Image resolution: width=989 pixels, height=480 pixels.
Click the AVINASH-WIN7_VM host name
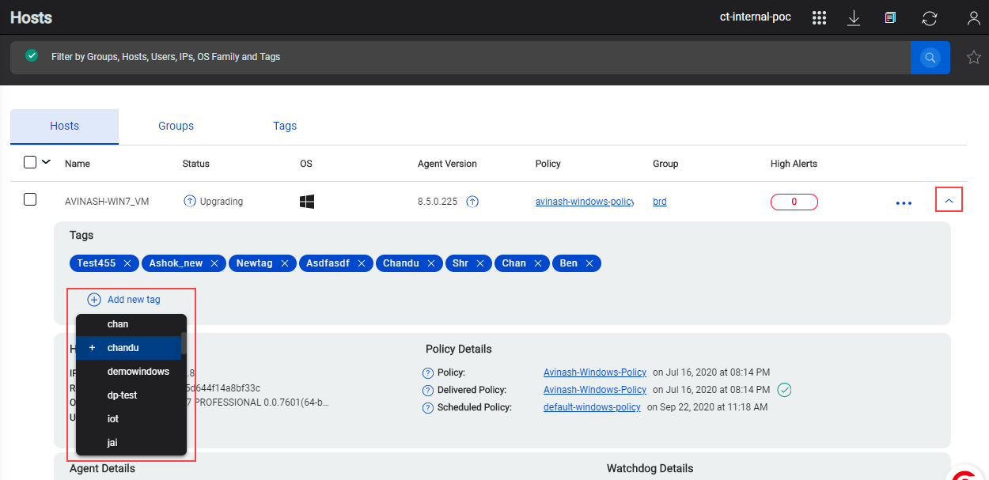click(x=107, y=202)
